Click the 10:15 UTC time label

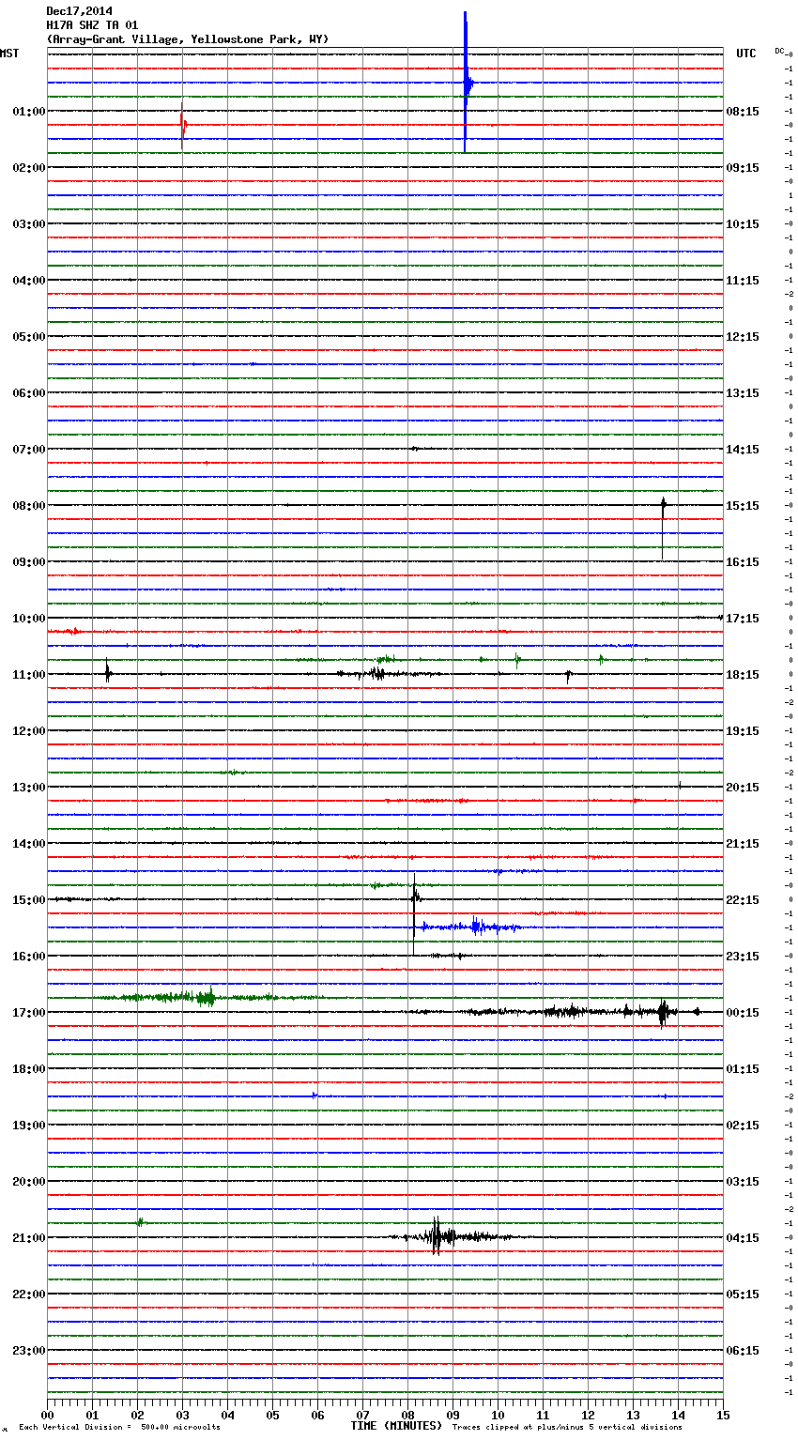(743, 224)
